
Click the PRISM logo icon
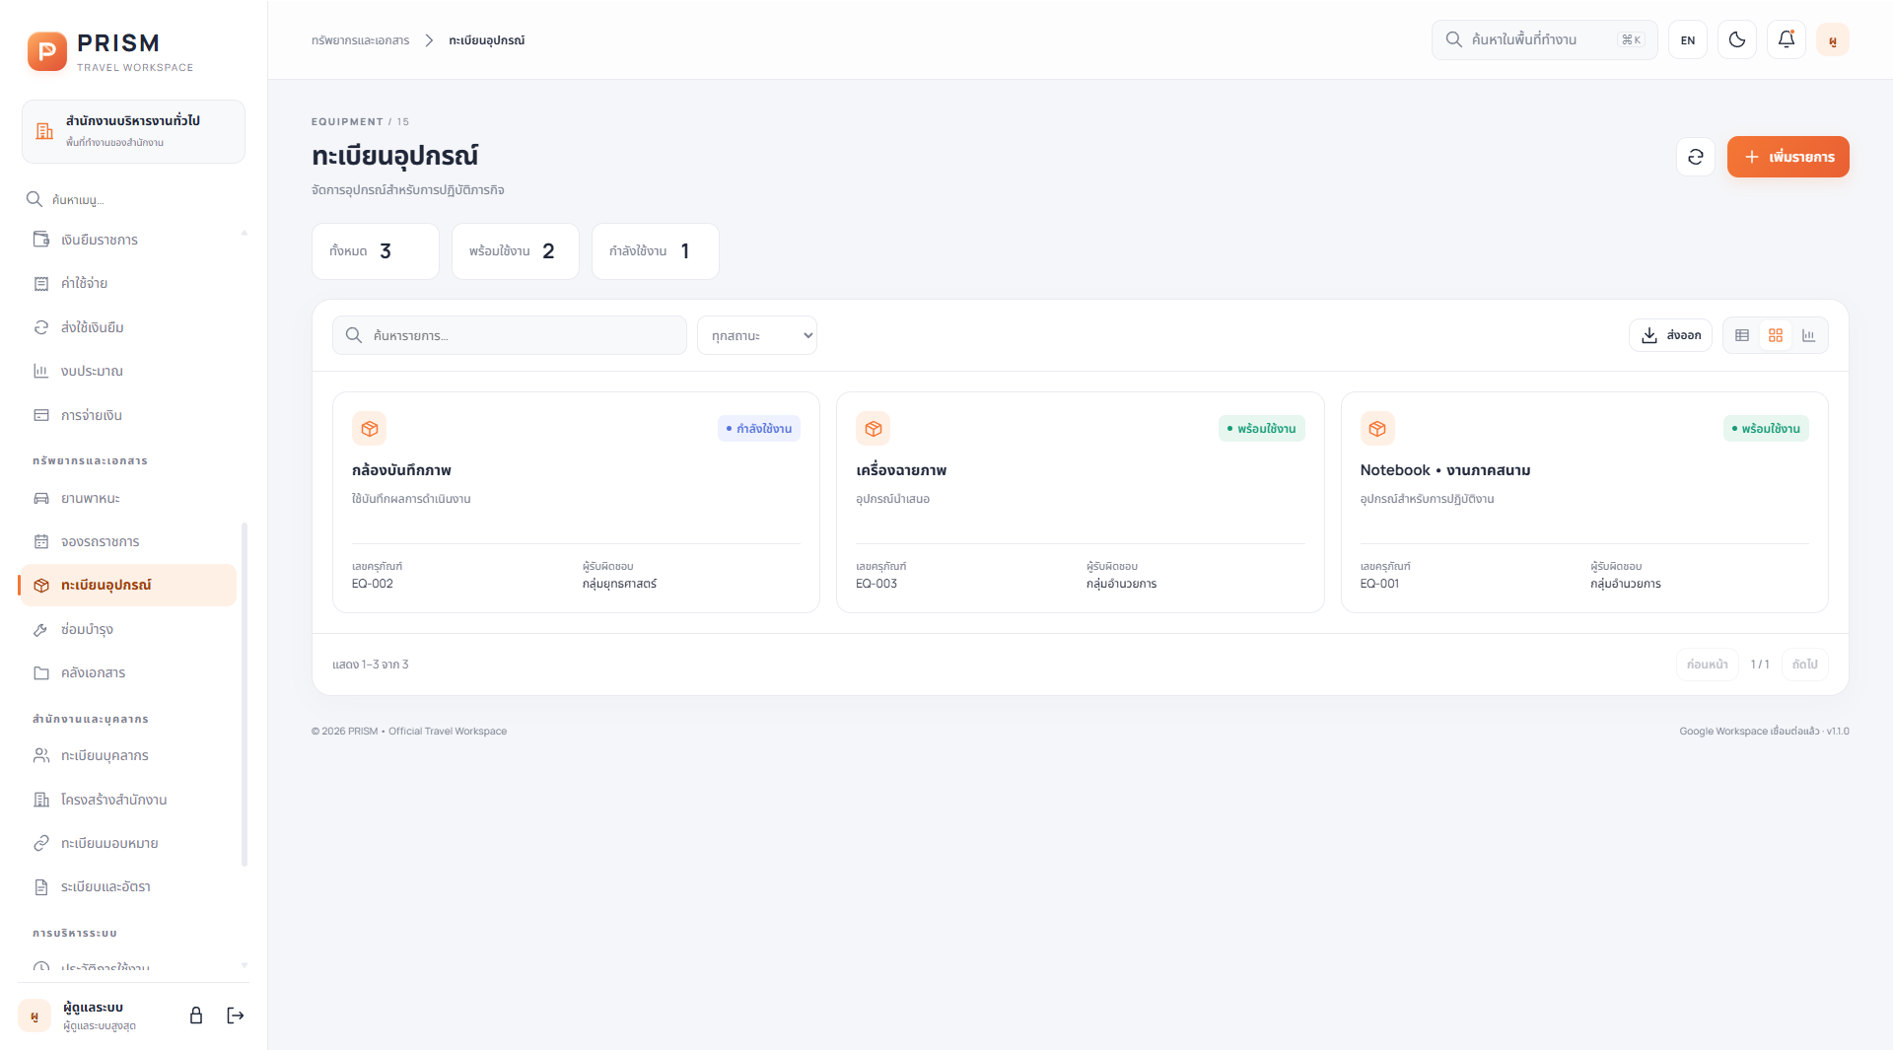(47, 51)
